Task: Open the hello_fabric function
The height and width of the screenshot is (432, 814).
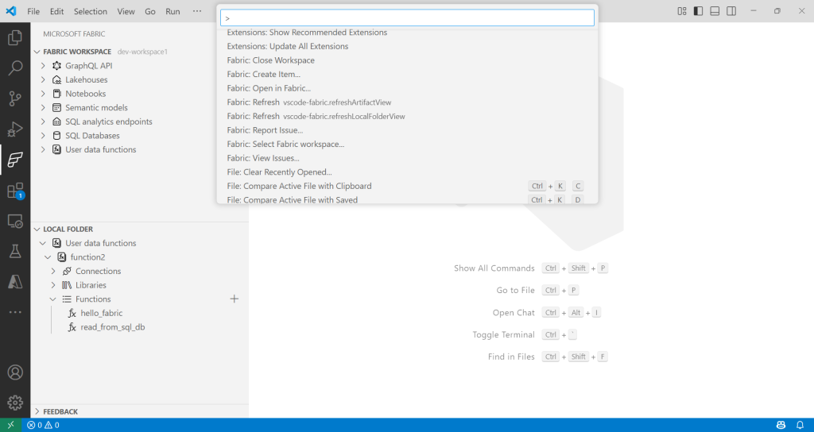Action: [101, 313]
